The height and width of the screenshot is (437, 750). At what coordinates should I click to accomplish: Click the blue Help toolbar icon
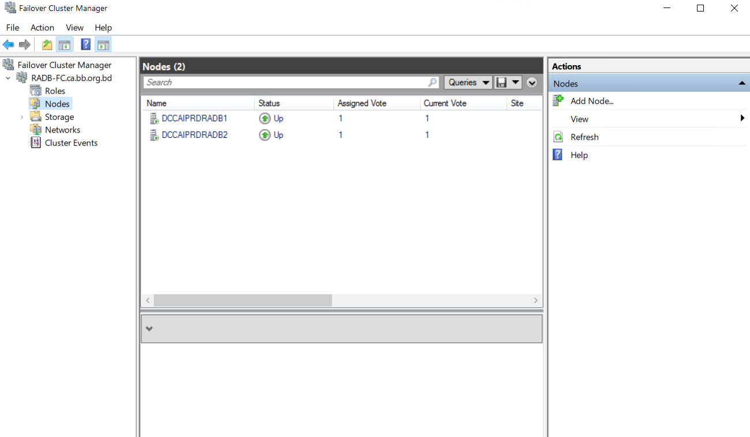coord(86,44)
